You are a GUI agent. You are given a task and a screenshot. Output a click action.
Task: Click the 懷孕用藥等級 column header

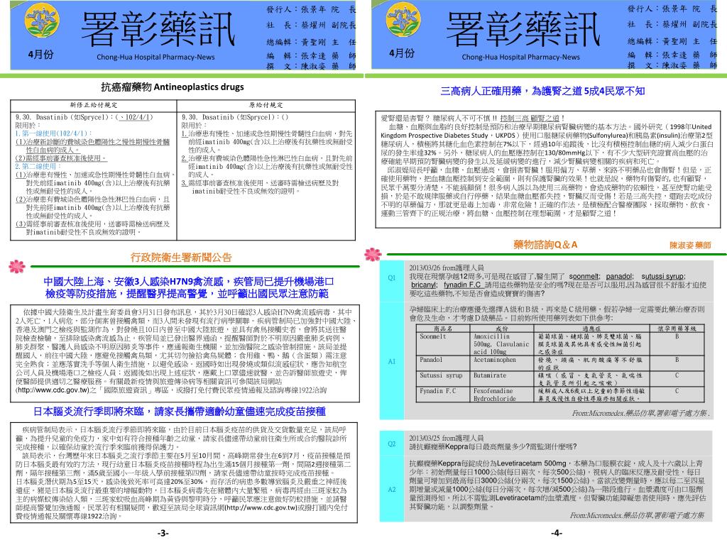click(x=677, y=328)
